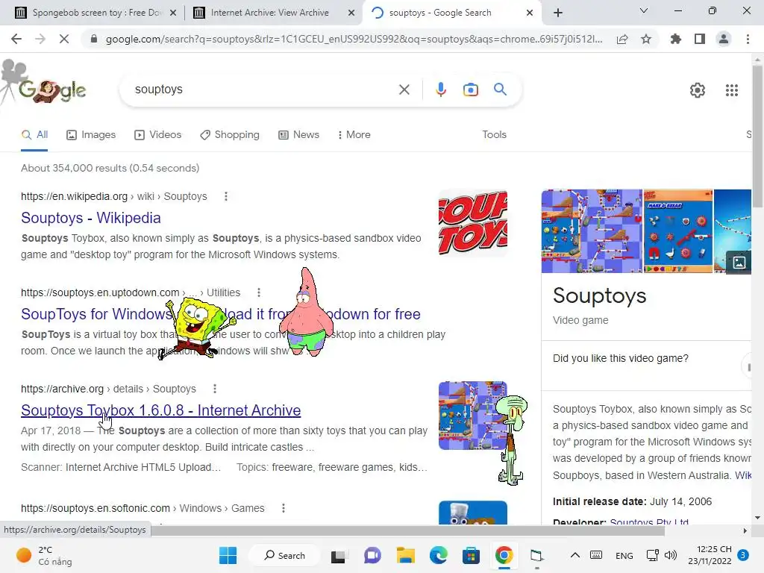This screenshot has width=764, height=573.
Task: Click the address bar URL
Action: pos(354,39)
